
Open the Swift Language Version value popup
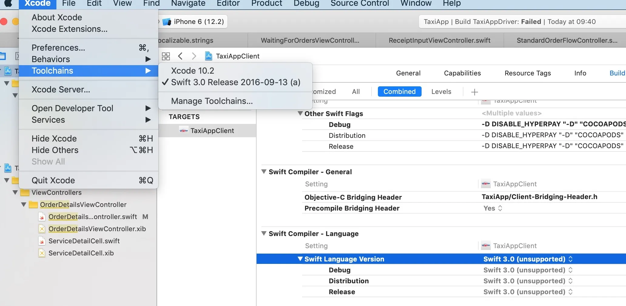pyautogui.click(x=528, y=259)
